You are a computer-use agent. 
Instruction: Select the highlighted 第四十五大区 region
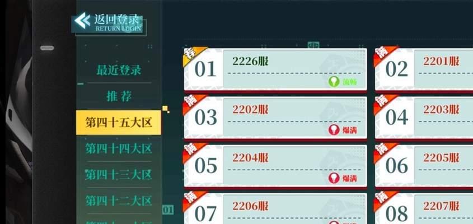[x=119, y=123]
